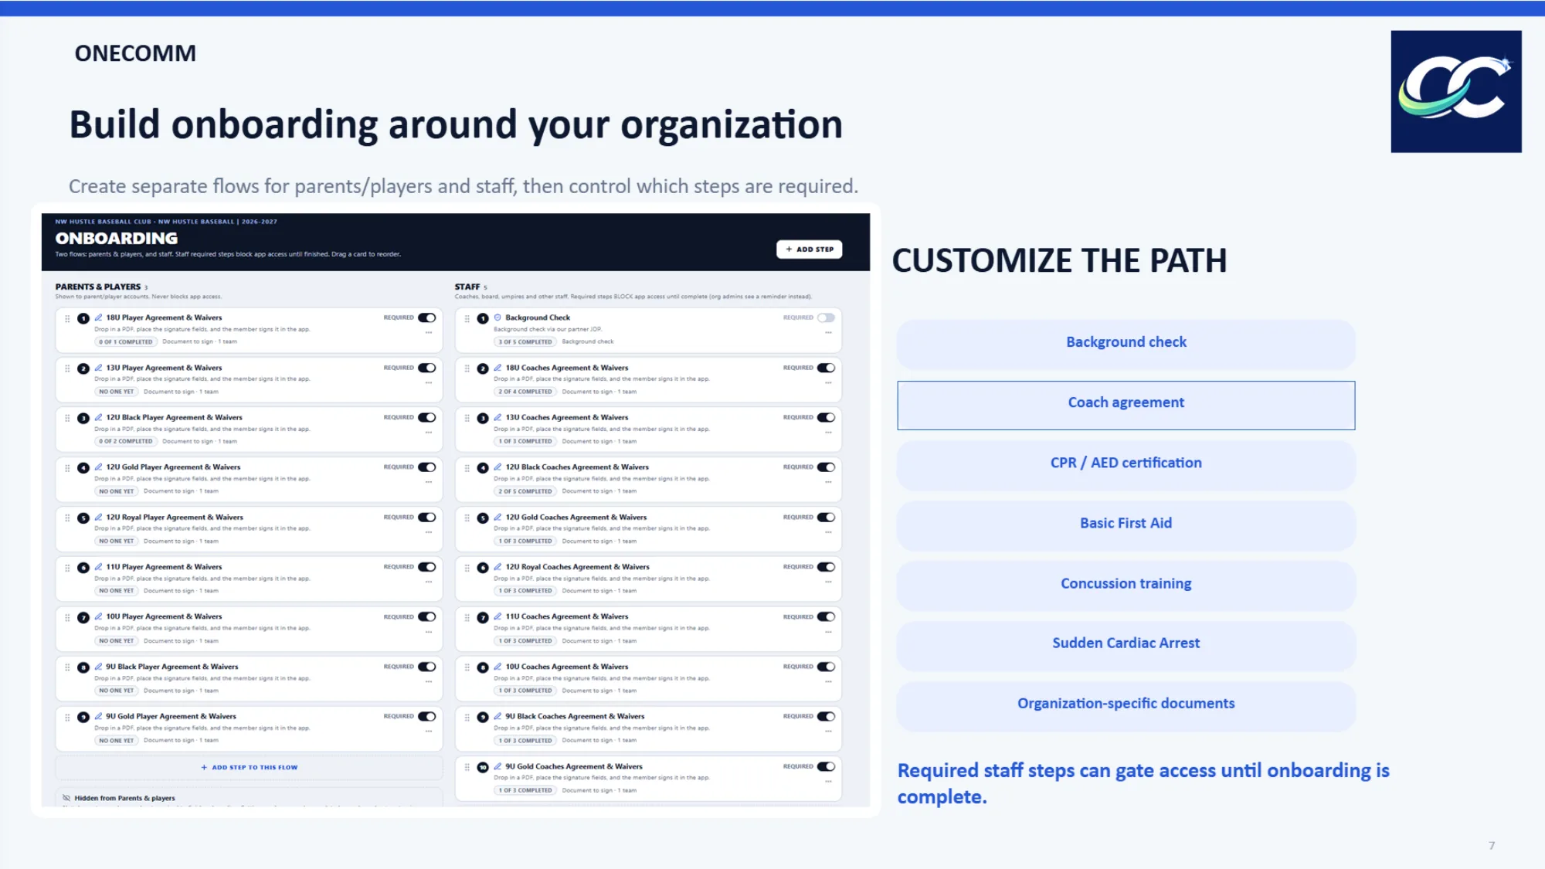Click the '3 OF 5 COMPLETED' badge on Background Check
The height and width of the screenshot is (869, 1545).
525,341
